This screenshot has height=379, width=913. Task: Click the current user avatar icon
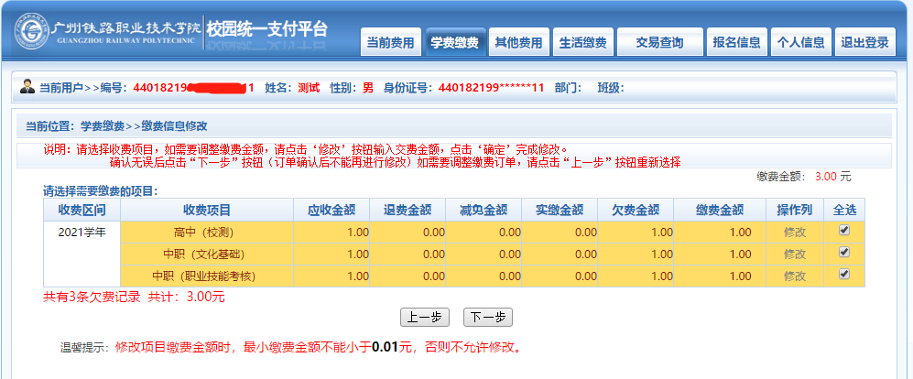point(27,87)
